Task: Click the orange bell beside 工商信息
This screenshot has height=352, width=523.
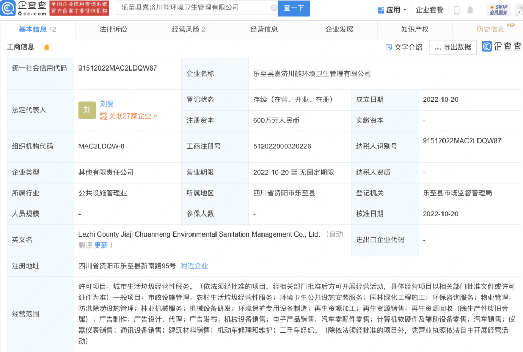Action: [47, 48]
